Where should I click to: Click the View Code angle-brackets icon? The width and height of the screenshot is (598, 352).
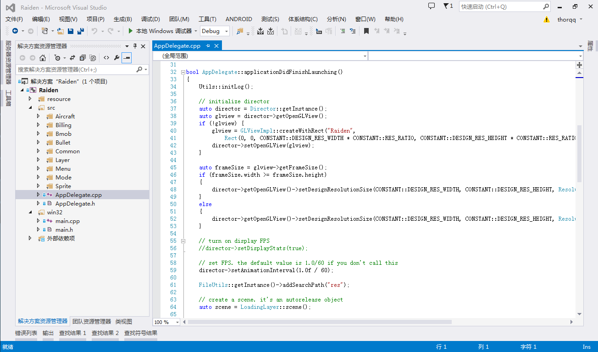click(x=106, y=58)
